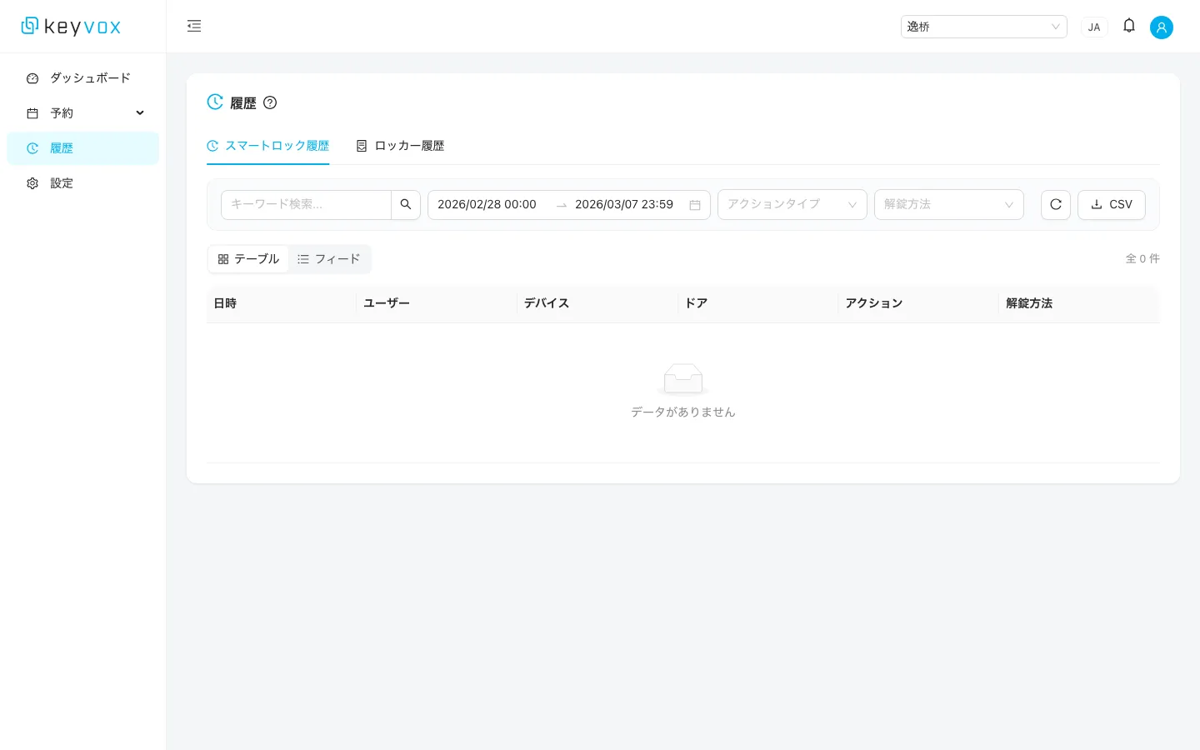Open the アクションタイプ filter dropdown
The width and height of the screenshot is (1200, 750).
pos(791,204)
